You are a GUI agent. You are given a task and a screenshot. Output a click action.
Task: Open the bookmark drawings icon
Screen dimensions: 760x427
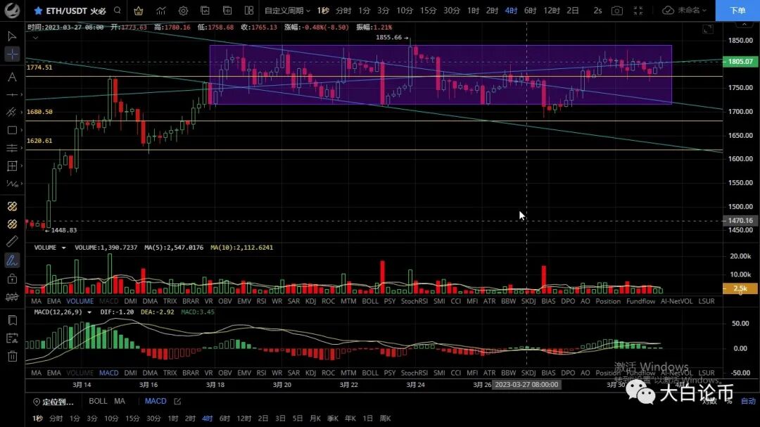[x=12, y=320]
